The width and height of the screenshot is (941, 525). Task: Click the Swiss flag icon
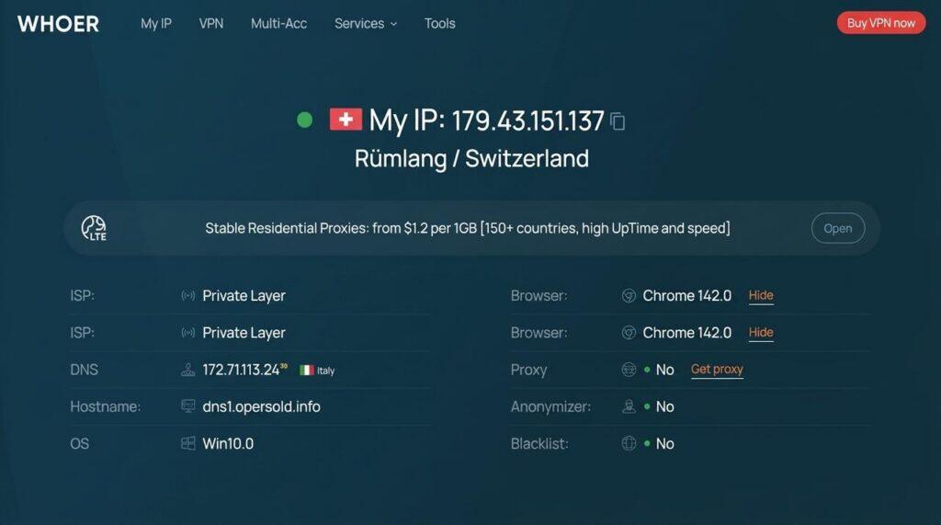tap(346, 120)
